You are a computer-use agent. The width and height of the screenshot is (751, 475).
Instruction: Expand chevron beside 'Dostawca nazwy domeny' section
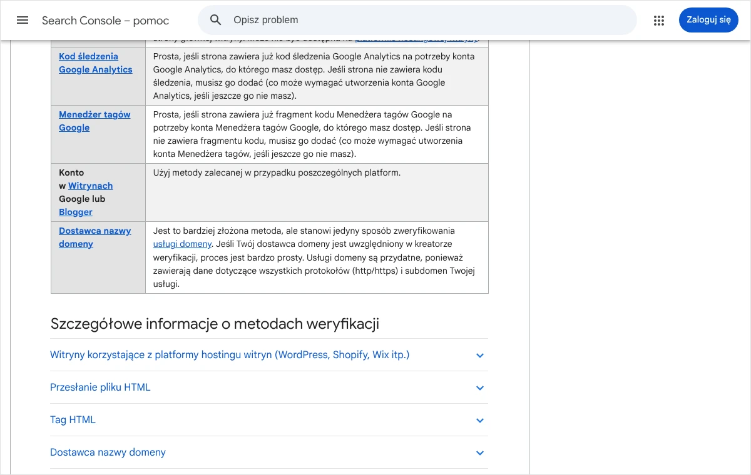pyautogui.click(x=480, y=452)
